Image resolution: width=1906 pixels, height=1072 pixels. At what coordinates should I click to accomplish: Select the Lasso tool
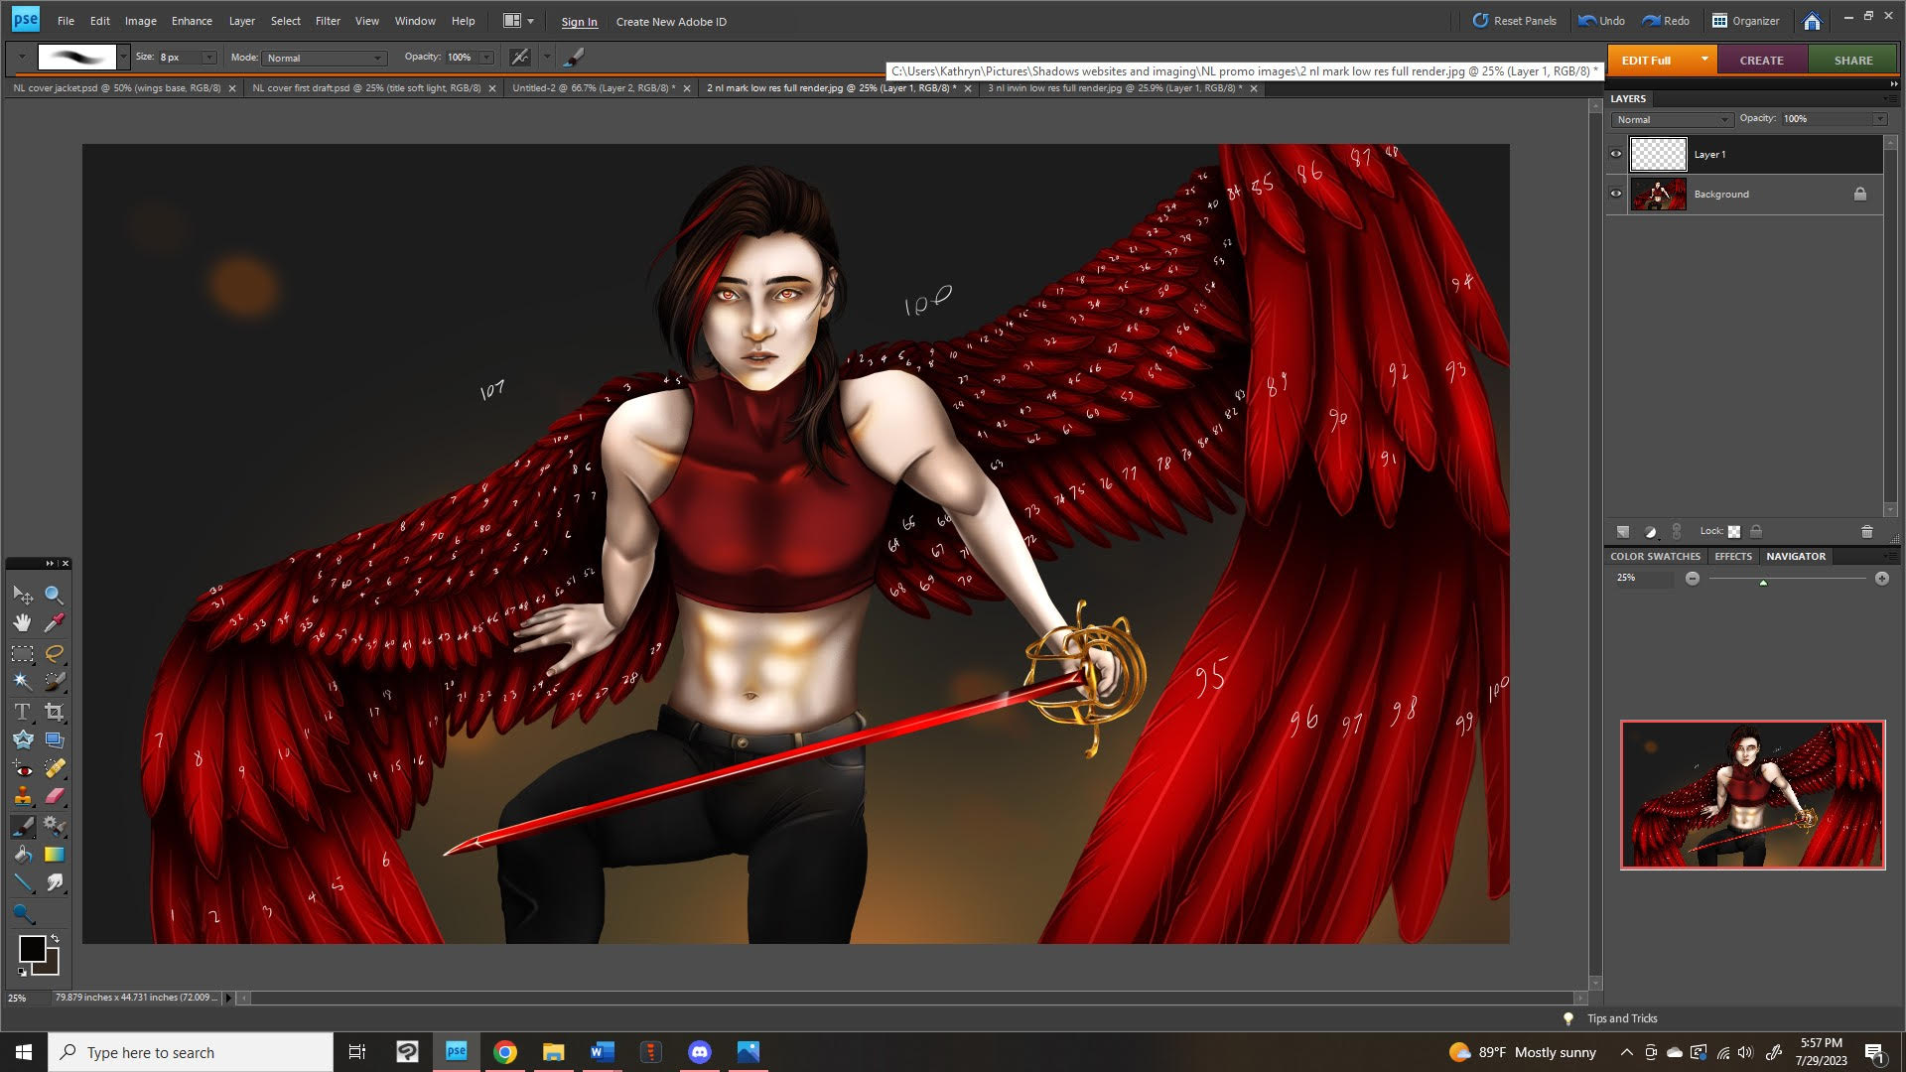point(55,653)
